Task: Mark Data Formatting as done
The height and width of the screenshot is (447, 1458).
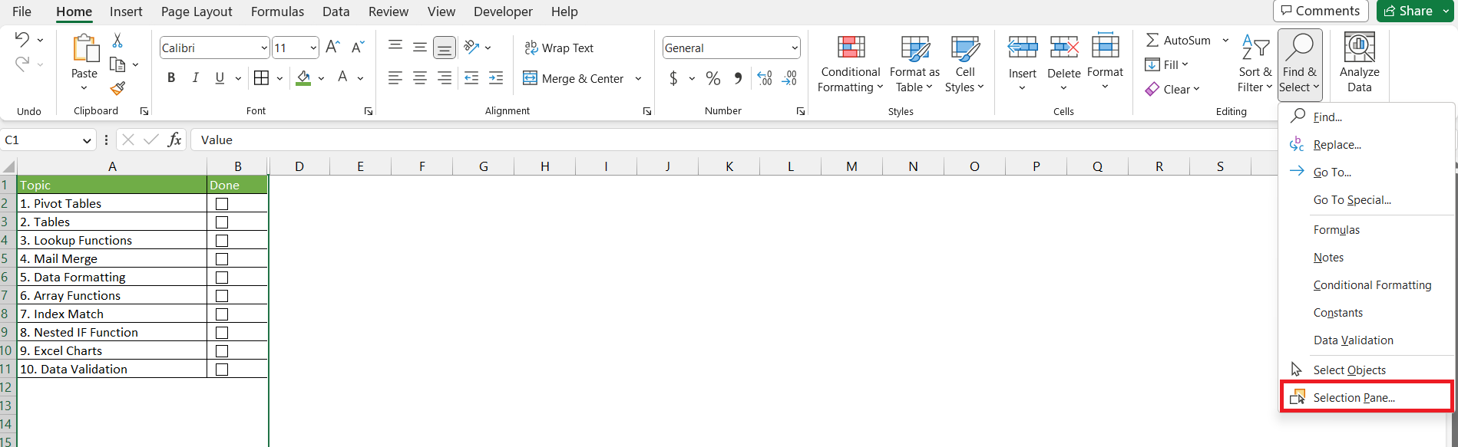Action: pyautogui.click(x=222, y=278)
